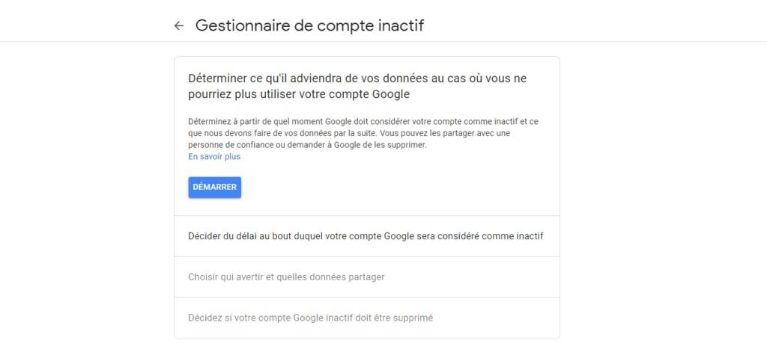Viewport: 767px width, 352px height.
Task: Click the description paragraph starting 'Déterminez à partir'
Action: 363,121
